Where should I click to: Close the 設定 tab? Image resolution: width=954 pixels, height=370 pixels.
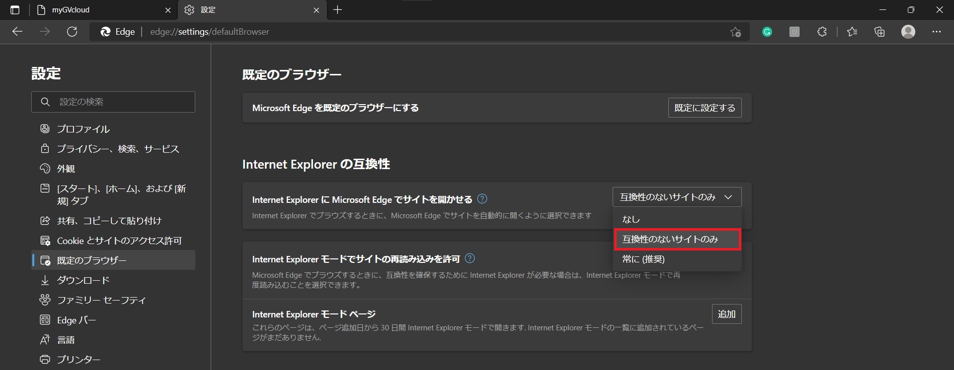317,10
